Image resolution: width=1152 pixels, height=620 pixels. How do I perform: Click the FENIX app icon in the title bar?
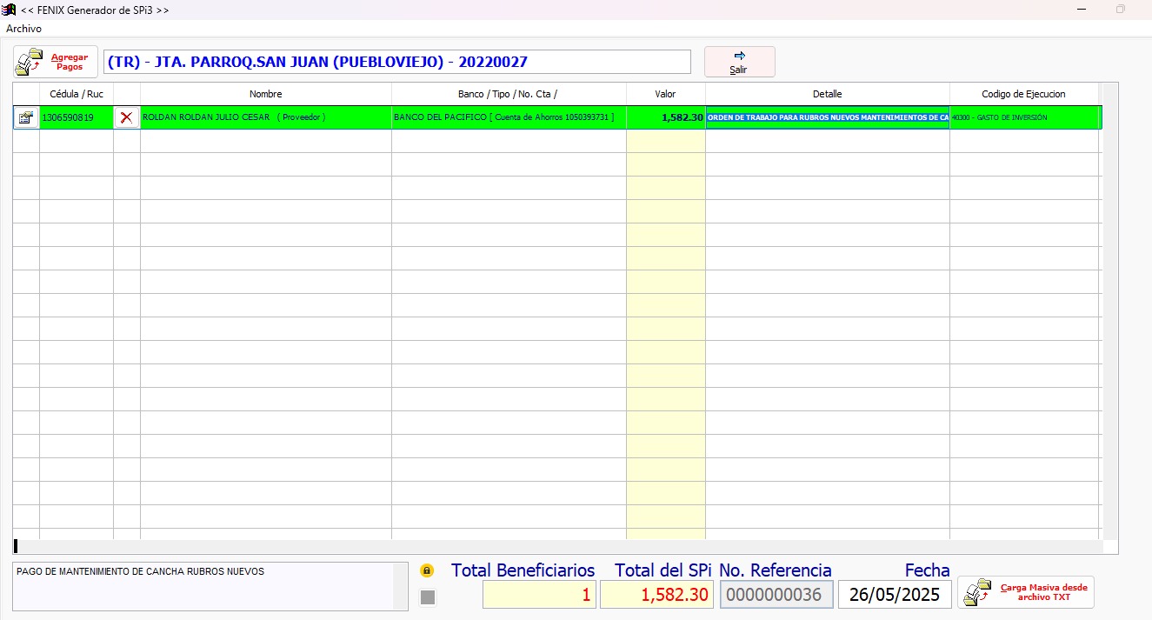tap(10, 10)
